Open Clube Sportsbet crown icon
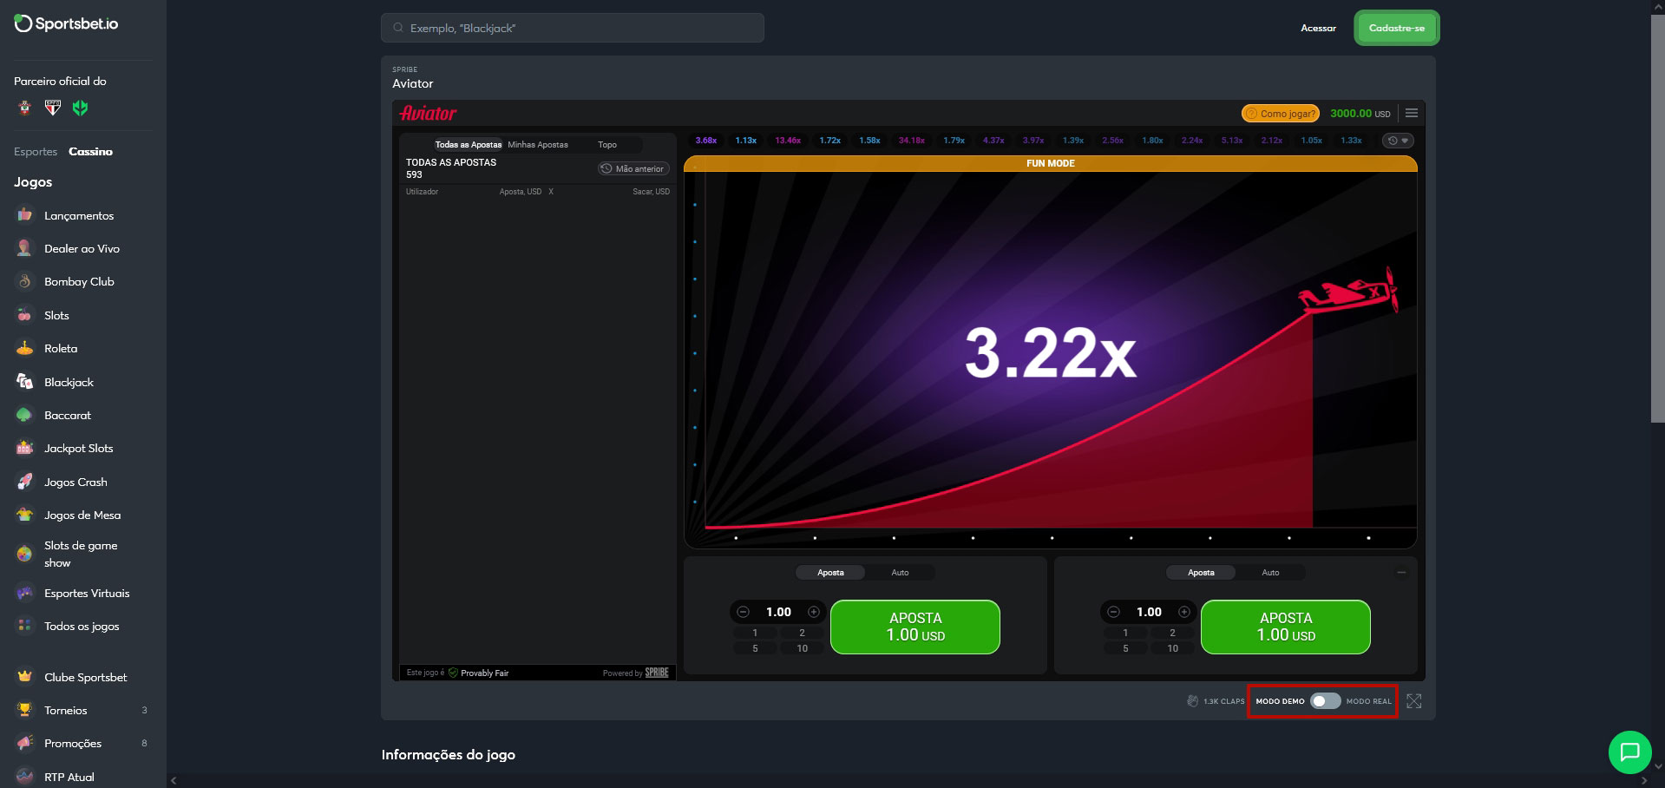 [24, 677]
